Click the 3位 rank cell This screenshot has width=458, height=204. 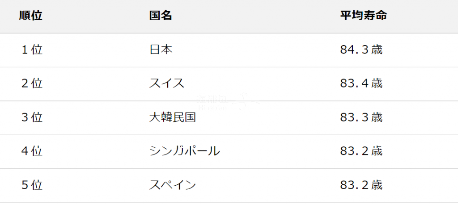[x=32, y=117]
